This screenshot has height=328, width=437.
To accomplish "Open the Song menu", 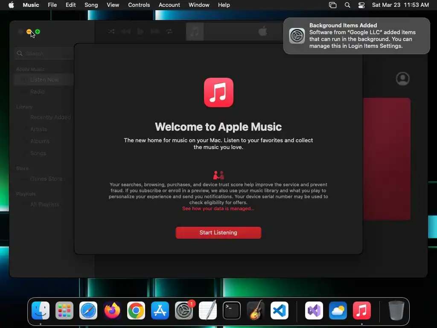I will coord(91,5).
